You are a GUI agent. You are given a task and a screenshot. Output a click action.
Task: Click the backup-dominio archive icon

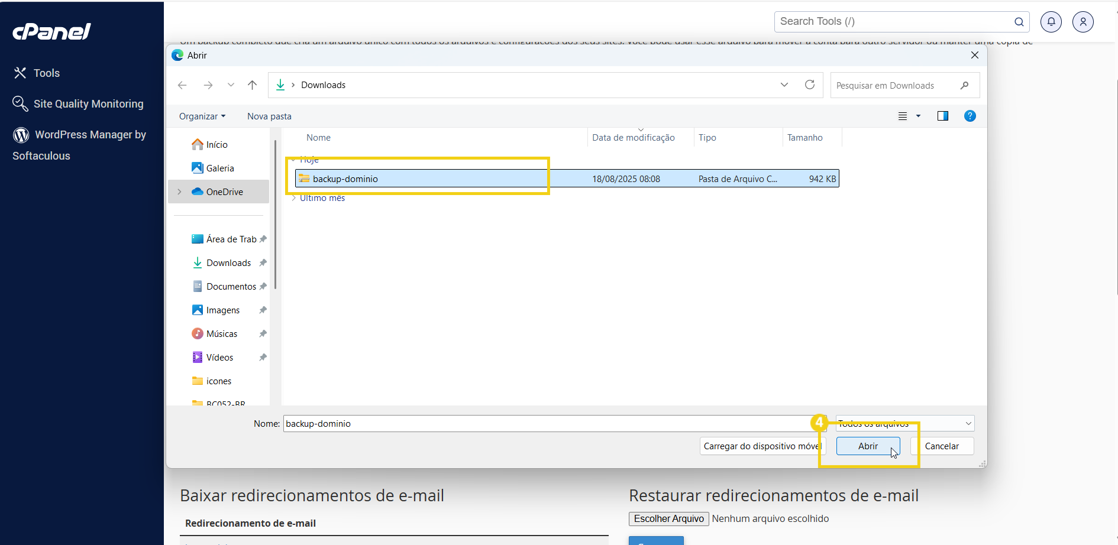point(304,179)
